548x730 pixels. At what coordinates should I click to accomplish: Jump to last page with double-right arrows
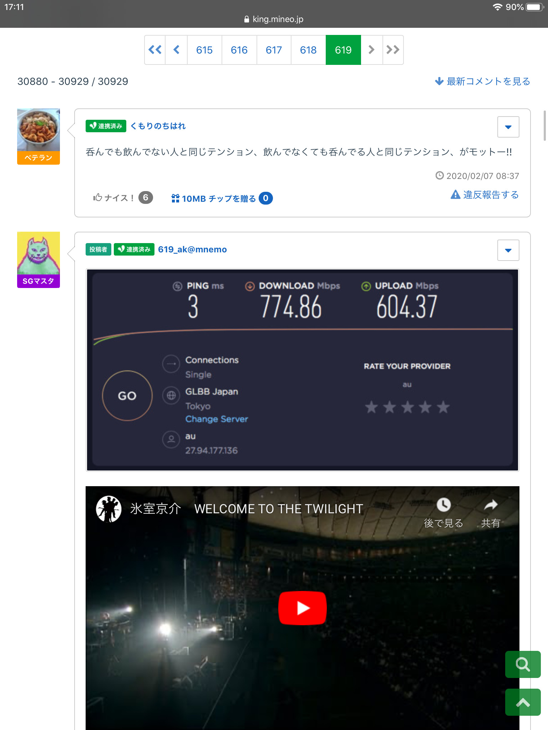(x=393, y=50)
